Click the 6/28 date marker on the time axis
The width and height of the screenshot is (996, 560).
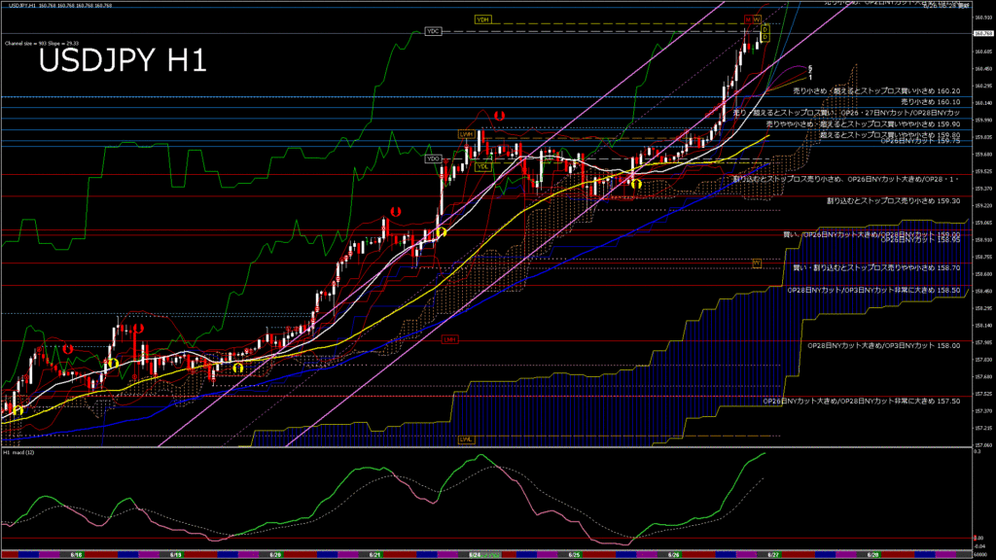point(873,555)
